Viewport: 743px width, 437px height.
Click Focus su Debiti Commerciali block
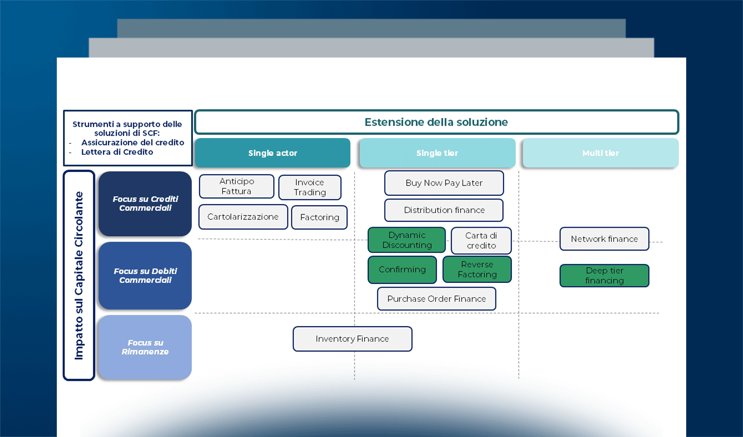click(x=145, y=276)
